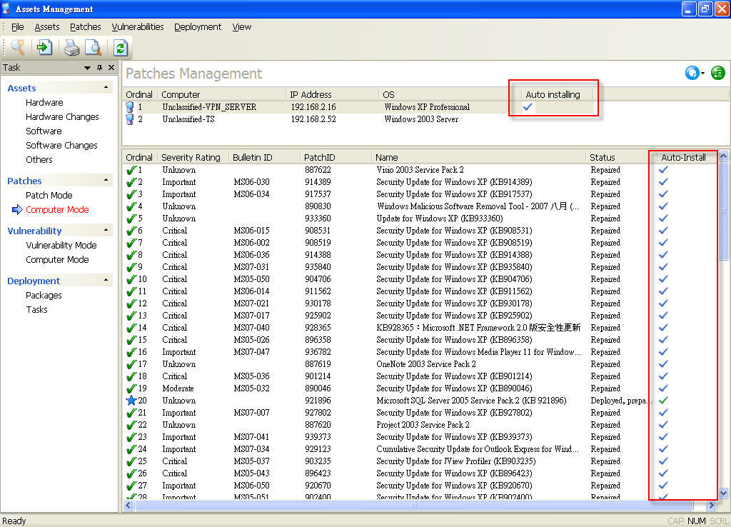The height and width of the screenshot is (527, 731).
Task: Click green check icon on patch row 19
Action: [x=131, y=388]
